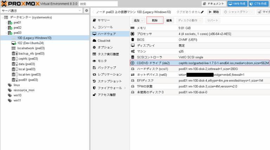Viewport: 270px width, 150px height.
Task: Collapse the pve03 node
Action: 6,33
